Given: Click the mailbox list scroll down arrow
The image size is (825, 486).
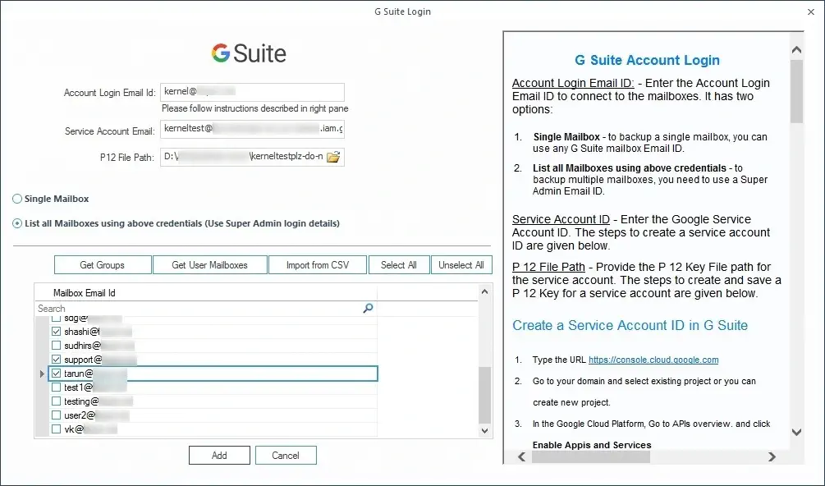Looking at the screenshot, I should [x=484, y=431].
